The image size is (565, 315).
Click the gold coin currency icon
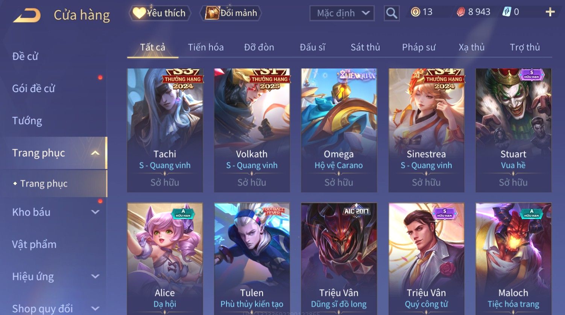coord(415,12)
